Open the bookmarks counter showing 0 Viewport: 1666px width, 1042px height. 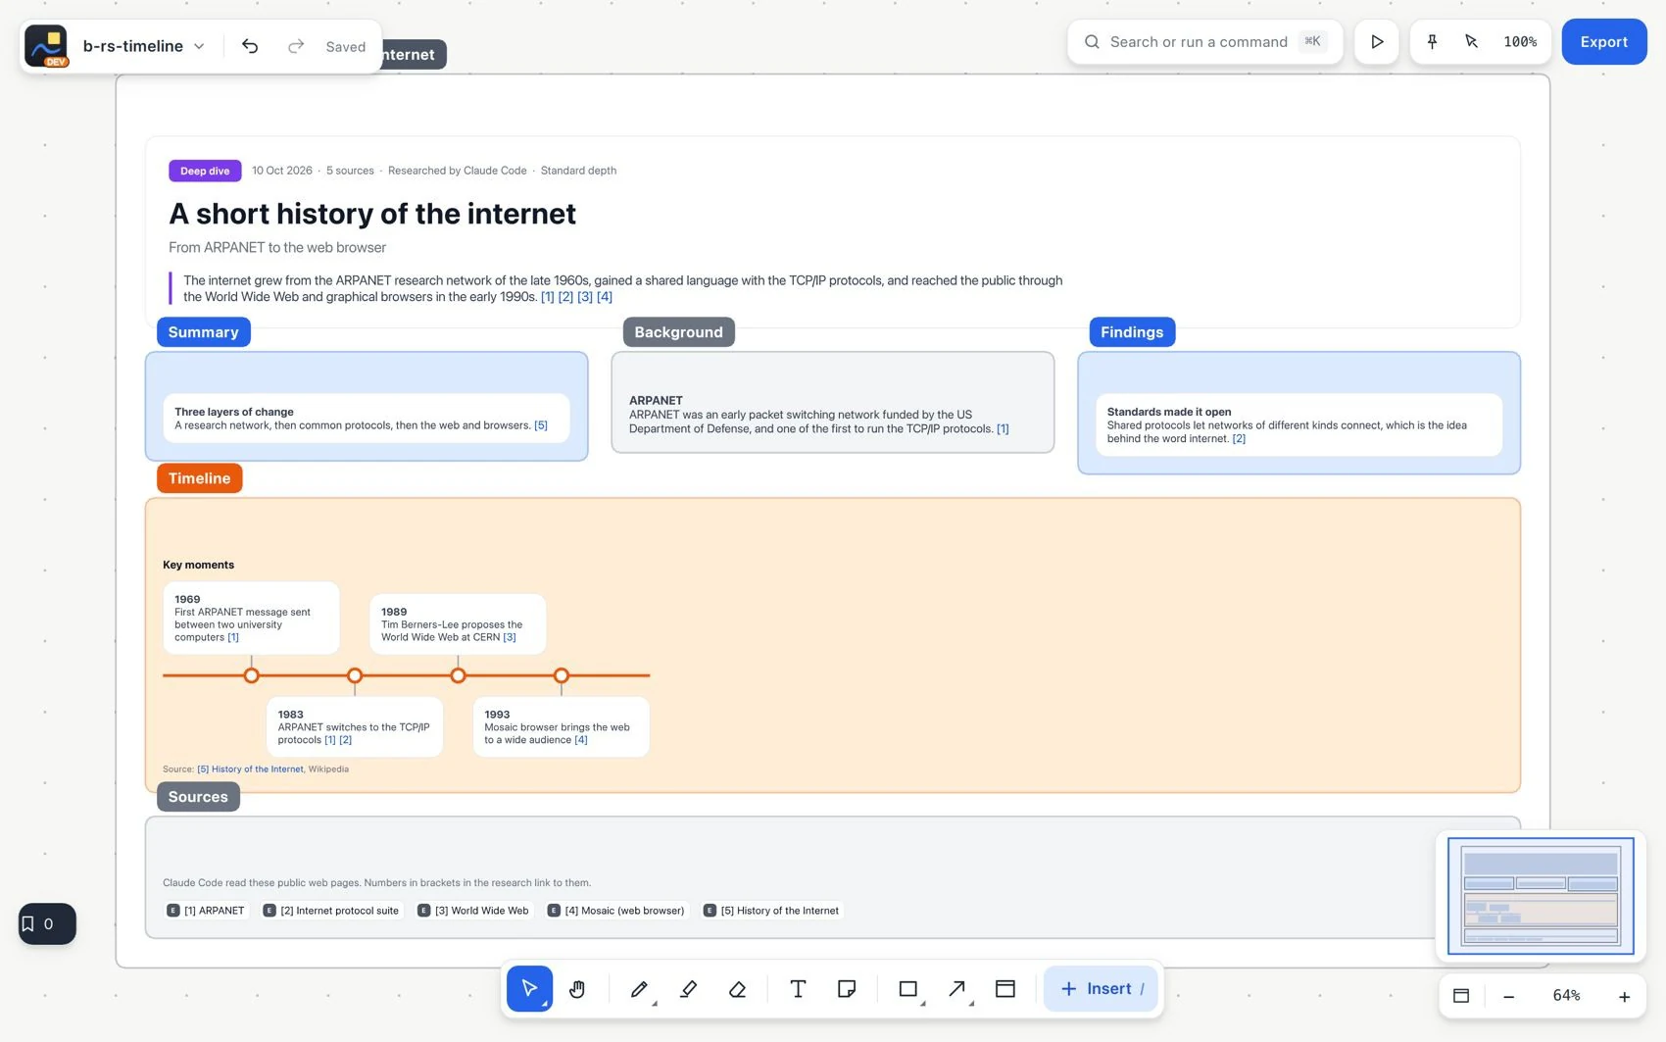[47, 923]
